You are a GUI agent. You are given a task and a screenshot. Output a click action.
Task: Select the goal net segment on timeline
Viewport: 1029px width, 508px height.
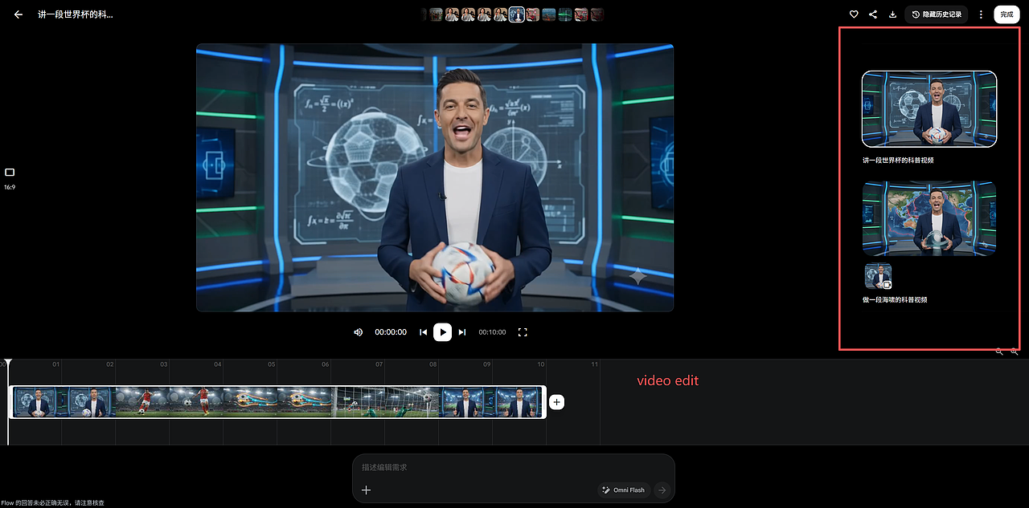point(387,402)
